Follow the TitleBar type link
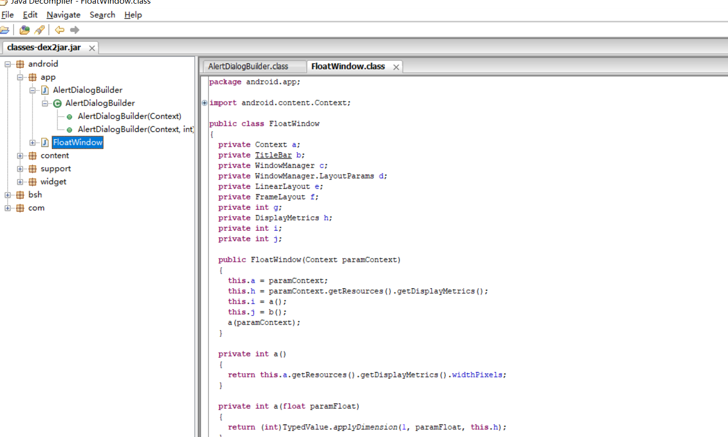 pos(273,155)
